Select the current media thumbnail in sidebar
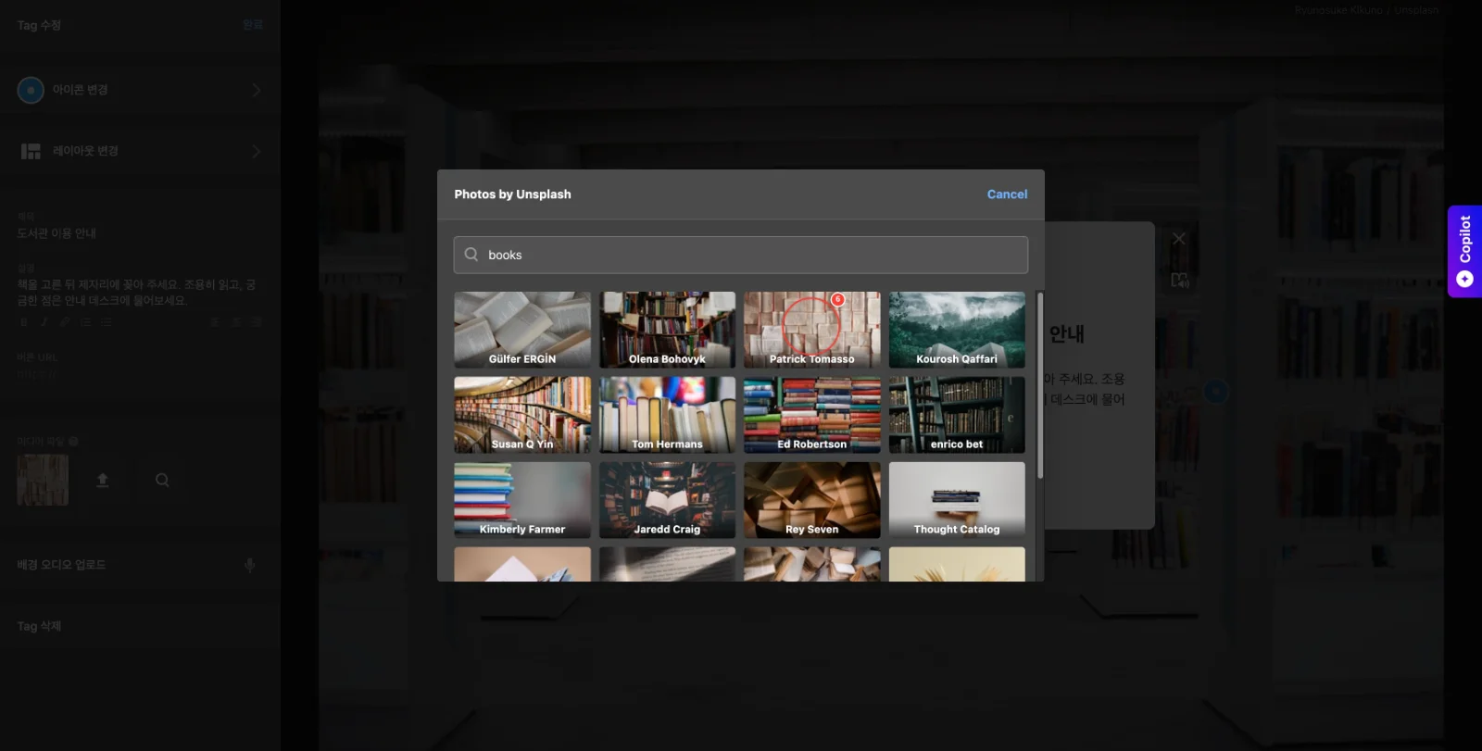The image size is (1482, 751). (x=43, y=480)
